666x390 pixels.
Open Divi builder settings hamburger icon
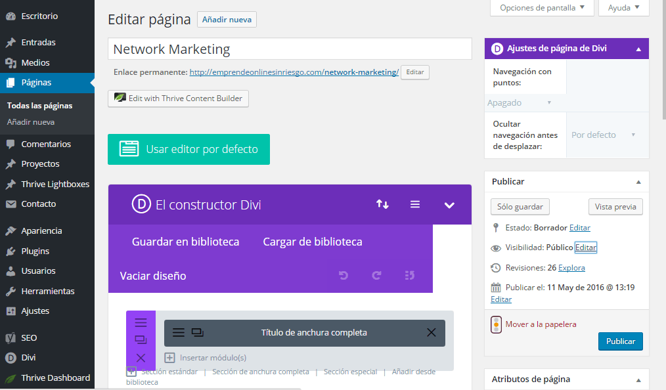click(x=415, y=205)
